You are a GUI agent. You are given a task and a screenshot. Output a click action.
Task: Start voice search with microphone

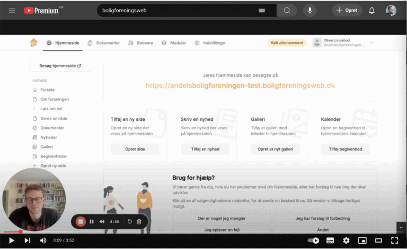(x=309, y=11)
